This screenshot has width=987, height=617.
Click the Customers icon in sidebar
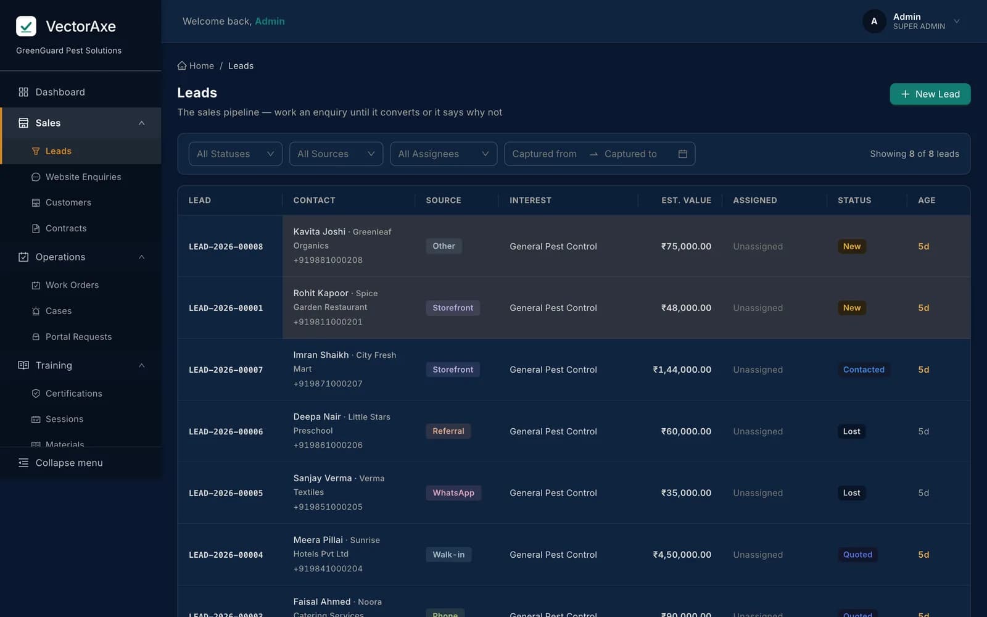(36, 202)
